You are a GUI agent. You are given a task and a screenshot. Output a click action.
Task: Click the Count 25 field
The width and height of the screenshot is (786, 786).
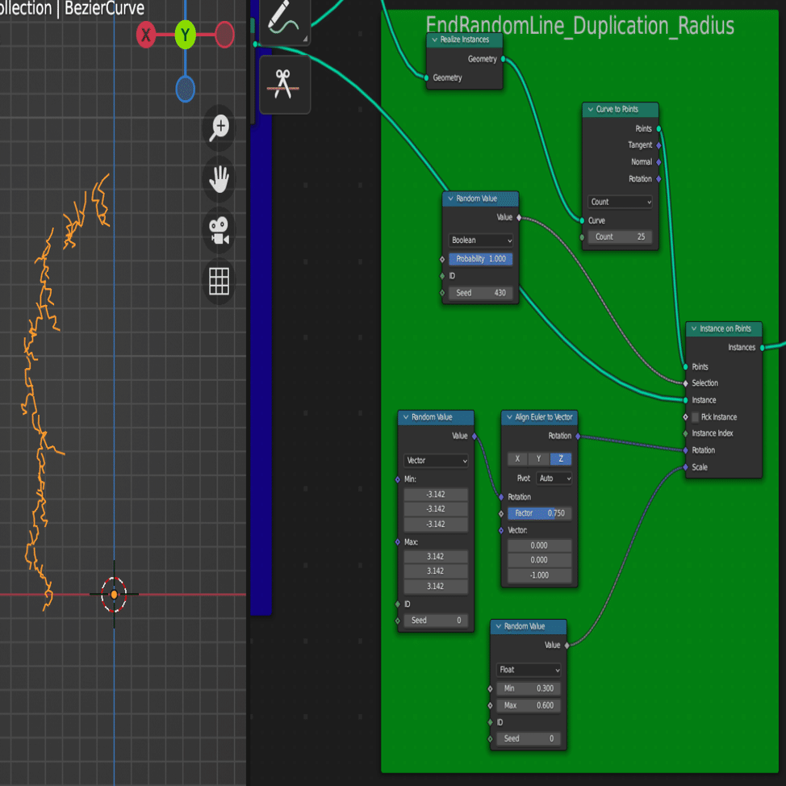tap(620, 237)
